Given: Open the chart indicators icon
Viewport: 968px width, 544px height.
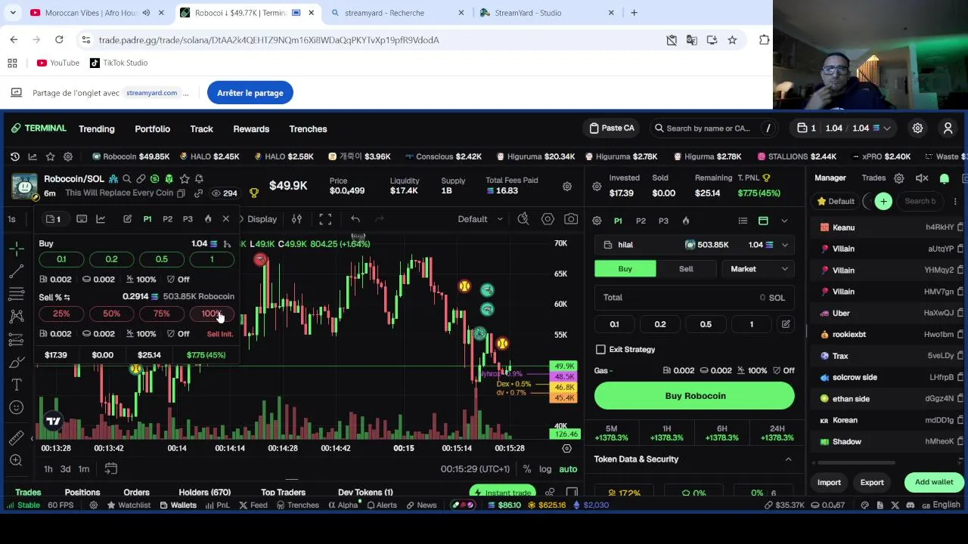Looking at the screenshot, I should point(296,219).
